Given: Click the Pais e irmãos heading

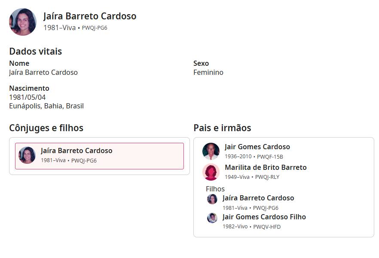Looking at the screenshot, I should point(222,128).
